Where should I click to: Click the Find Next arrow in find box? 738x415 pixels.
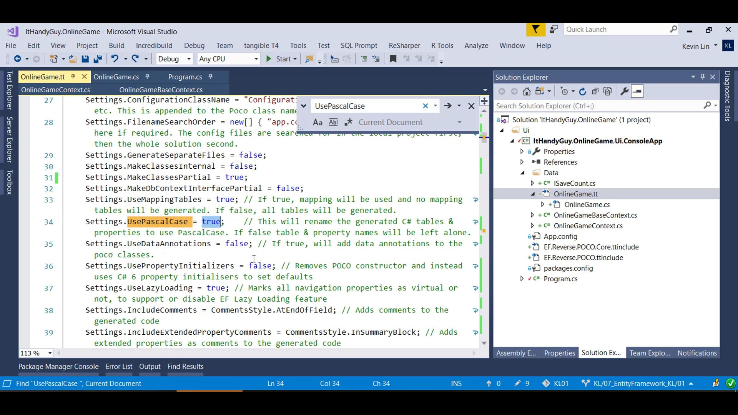(448, 106)
